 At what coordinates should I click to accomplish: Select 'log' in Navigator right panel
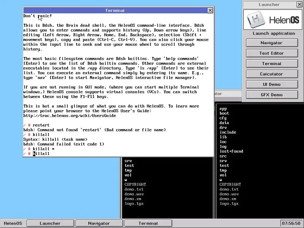[x=223, y=147]
